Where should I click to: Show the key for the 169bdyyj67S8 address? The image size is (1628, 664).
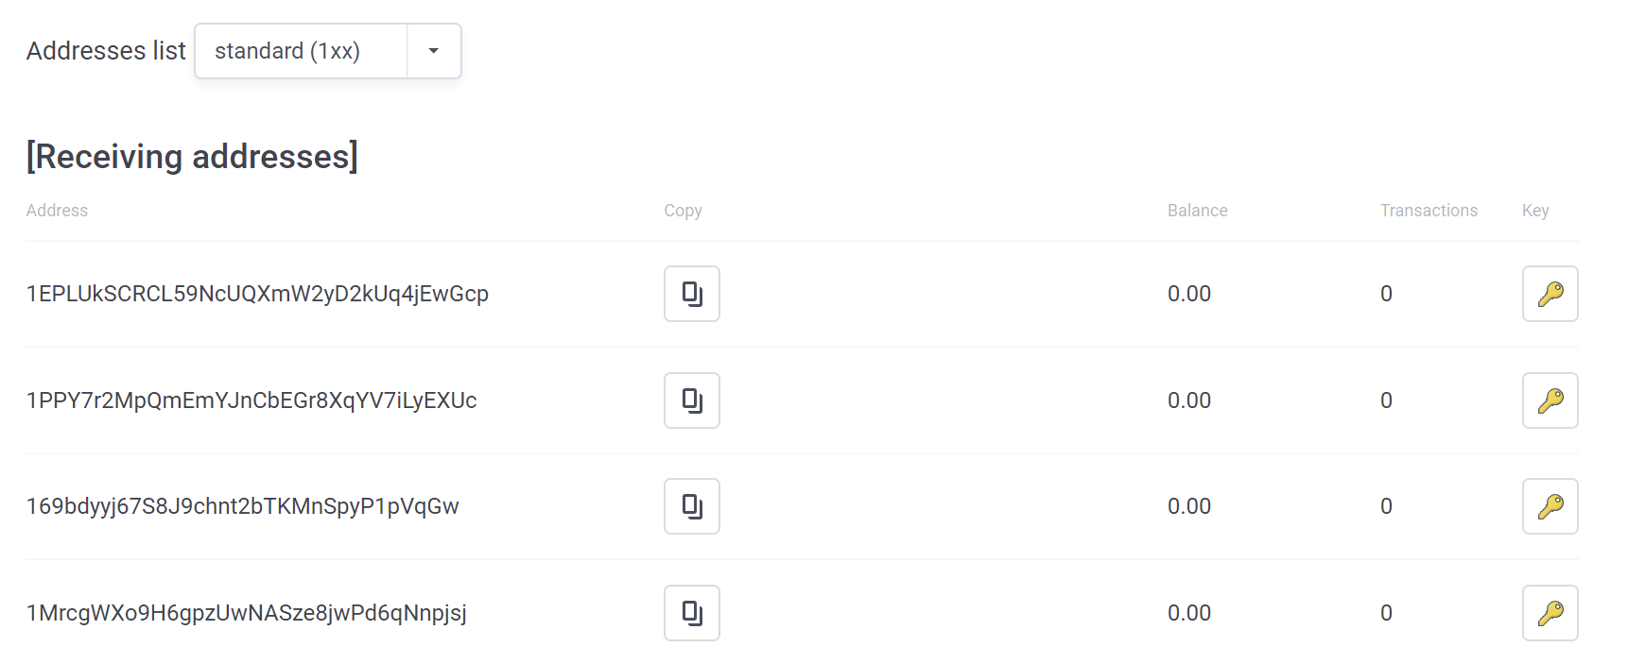[x=1550, y=506]
